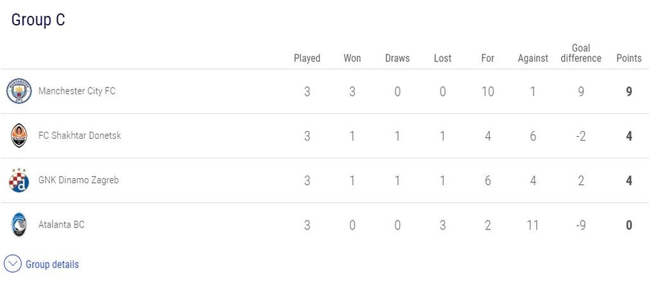This screenshot has height=301, width=649.
Task: Click Manchester City's 9 points value
Action: pos(629,91)
